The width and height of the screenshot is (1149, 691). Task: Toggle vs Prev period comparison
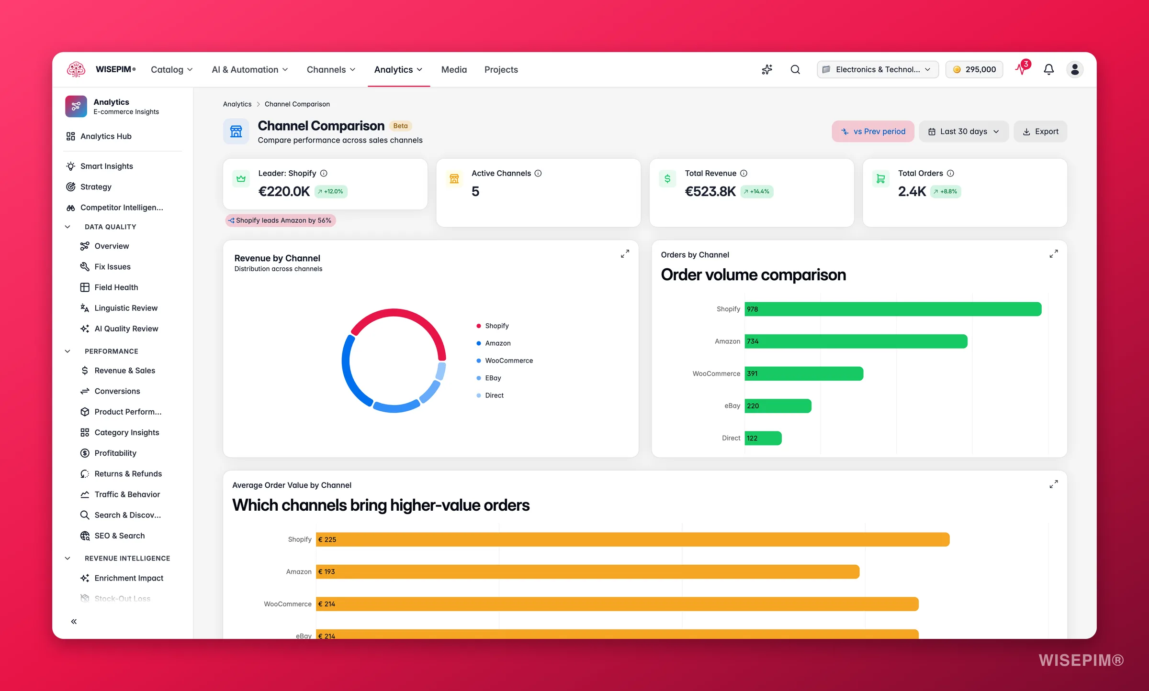click(x=873, y=132)
